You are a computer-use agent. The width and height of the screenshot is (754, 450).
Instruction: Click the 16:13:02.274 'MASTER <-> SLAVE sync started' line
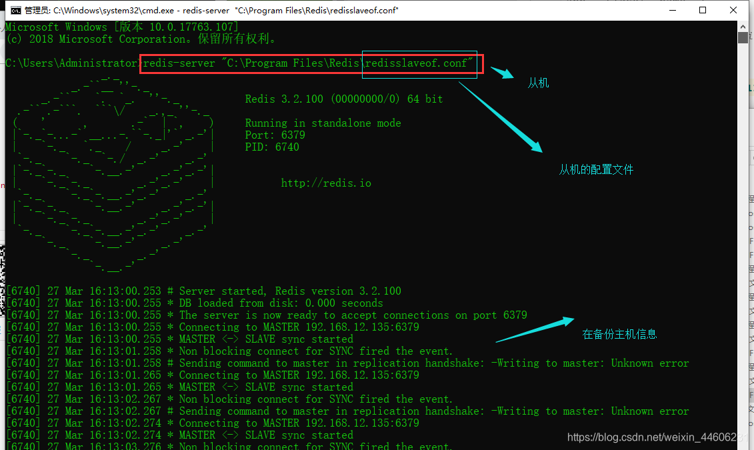pos(179,435)
